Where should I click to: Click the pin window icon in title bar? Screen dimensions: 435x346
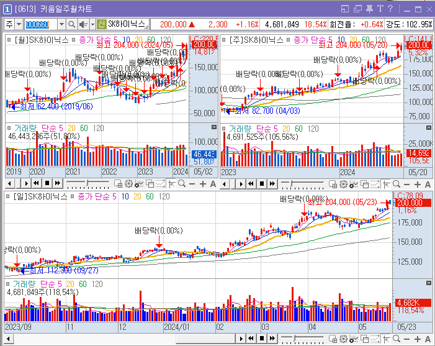coord(369,9)
